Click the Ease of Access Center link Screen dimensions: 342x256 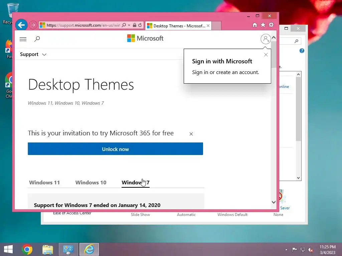72,213
